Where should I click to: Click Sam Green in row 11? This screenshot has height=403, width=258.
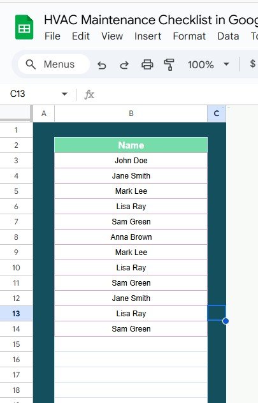(x=131, y=283)
